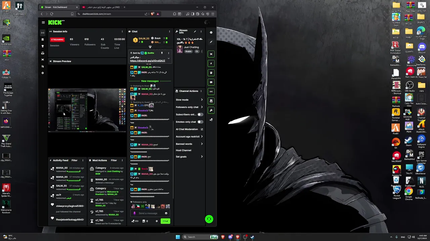Toggle the mod actions note icon on right toolbar
The width and height of the screenshot is (430, 241).
pos(211,73)
